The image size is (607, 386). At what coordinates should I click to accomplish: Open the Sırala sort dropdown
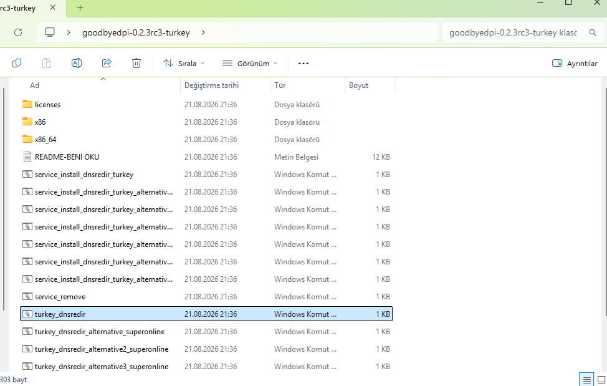(x=184, y=63)
